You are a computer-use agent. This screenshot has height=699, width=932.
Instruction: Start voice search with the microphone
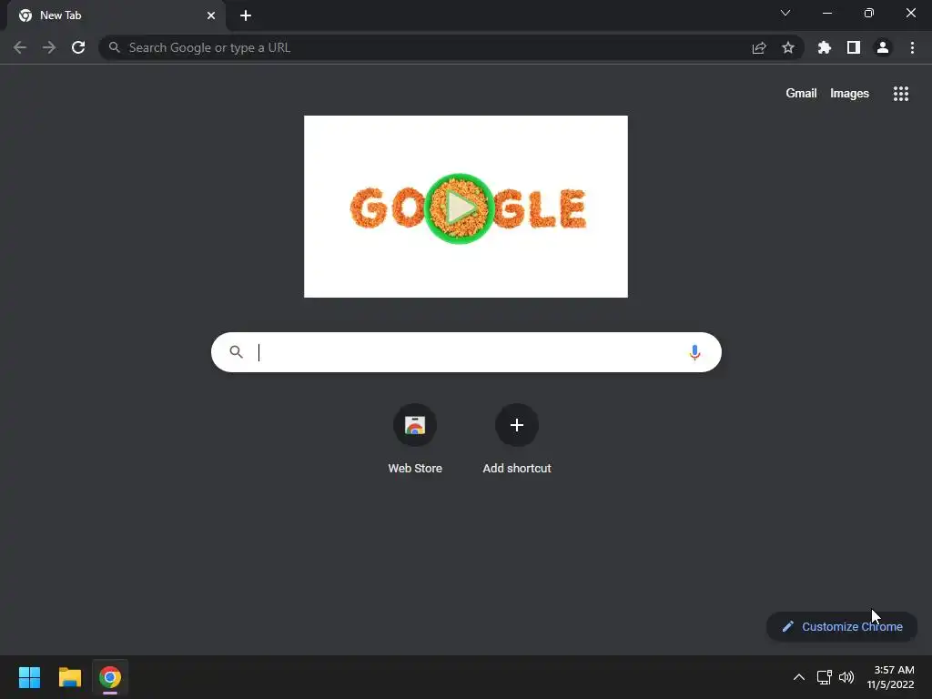(x=694, y=352)
